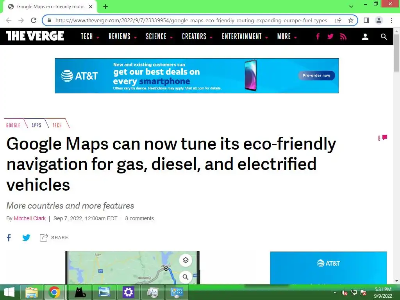Open the tab search chevron in title bar
The height and width of the screenshot is (300, 400).
(x=351, y=7)
